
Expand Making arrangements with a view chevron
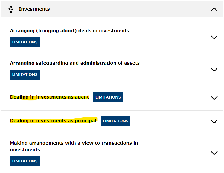pyautogui.click(x=214, y=153)
